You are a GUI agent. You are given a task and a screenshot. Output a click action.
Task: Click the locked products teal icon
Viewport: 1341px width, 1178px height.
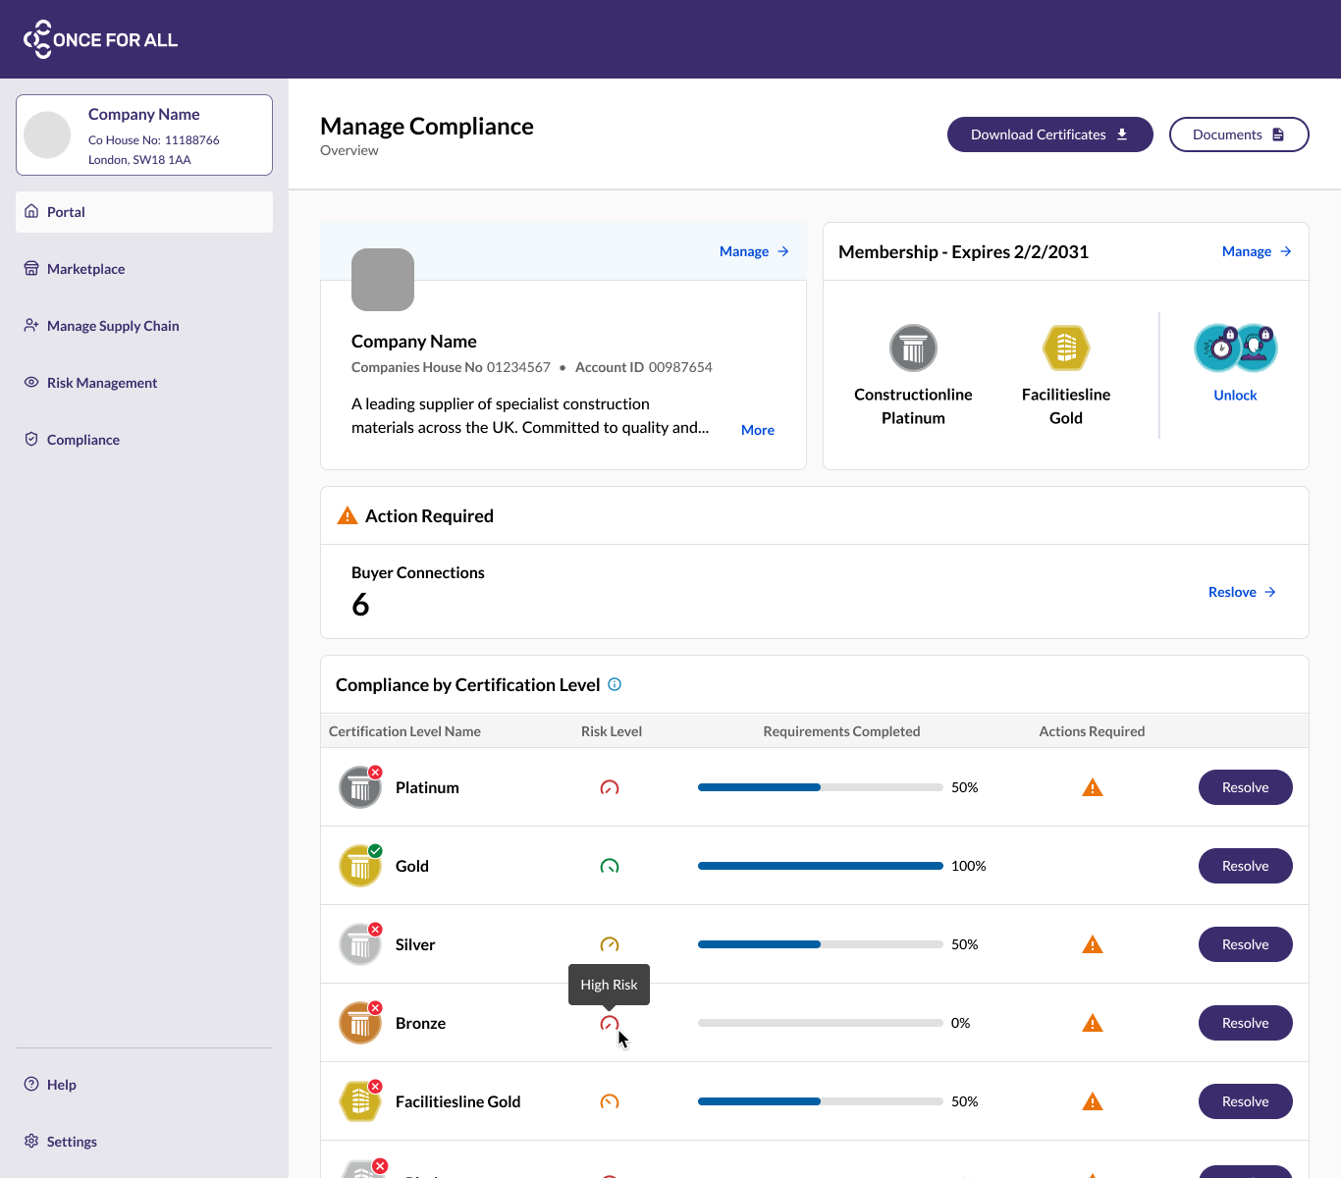tap(1235, 348)
